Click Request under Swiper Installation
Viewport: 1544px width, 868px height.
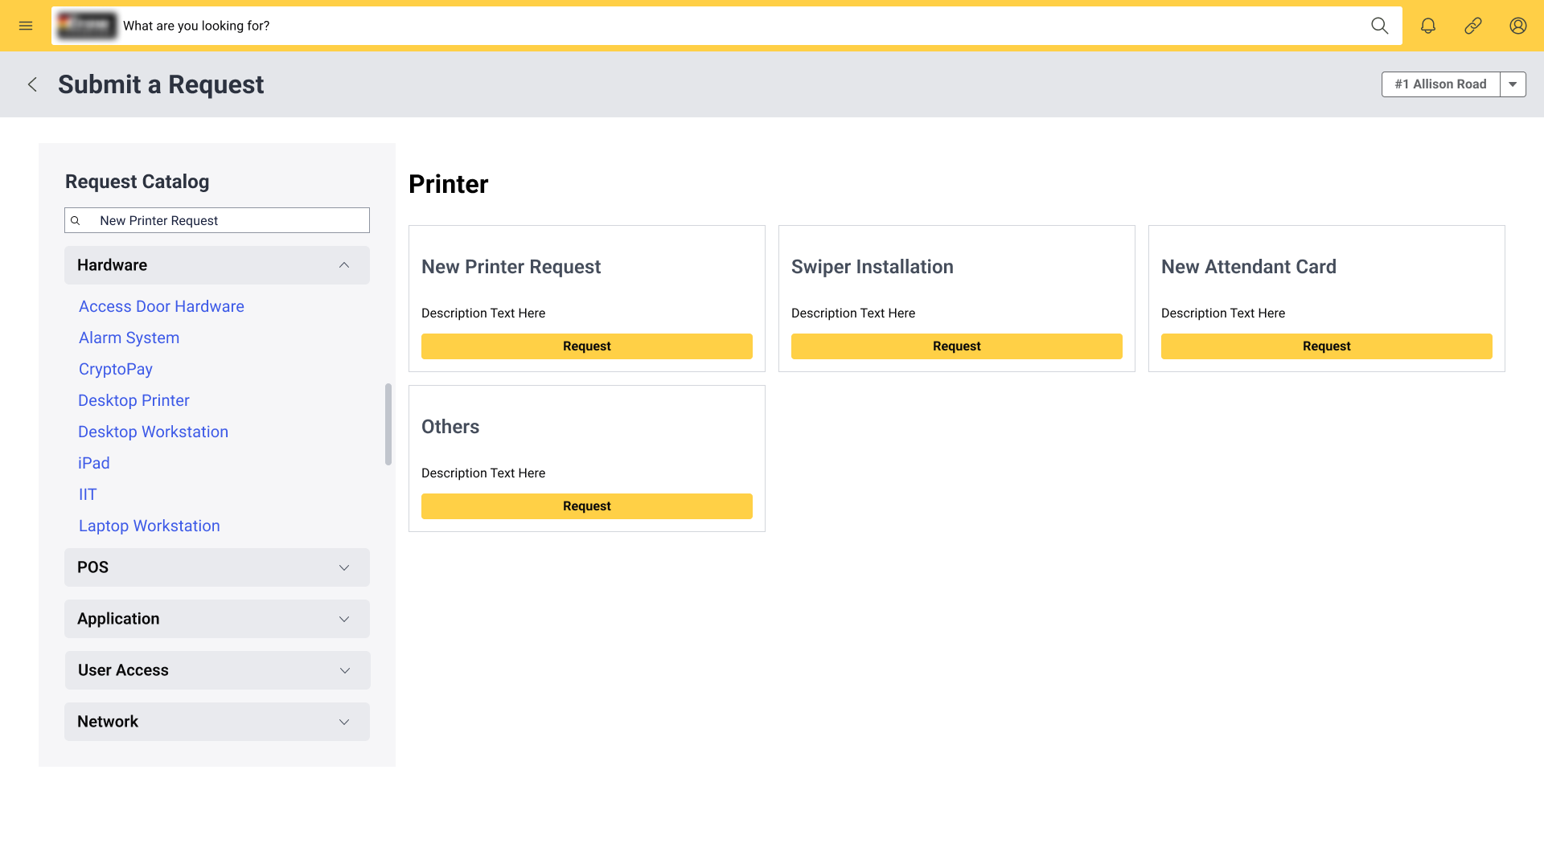[x=956, y=346]
